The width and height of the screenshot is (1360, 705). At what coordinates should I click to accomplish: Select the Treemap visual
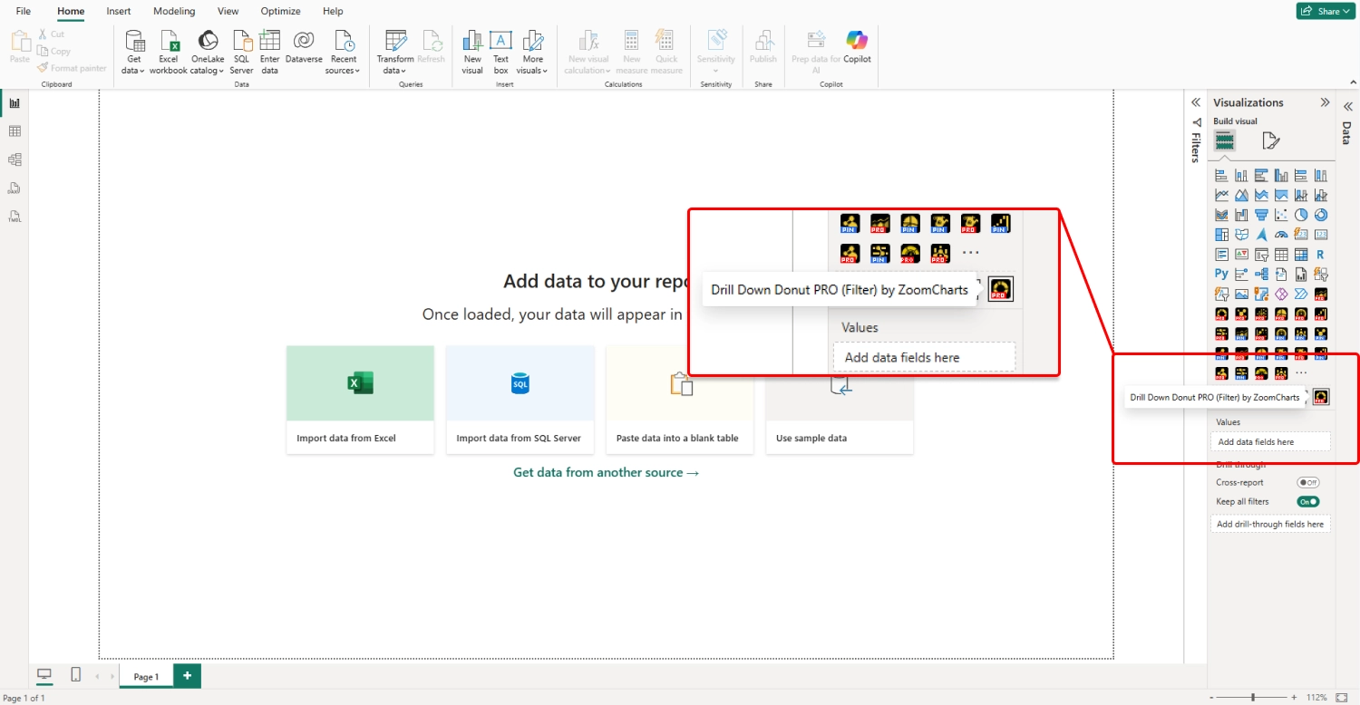[1221, 235]
